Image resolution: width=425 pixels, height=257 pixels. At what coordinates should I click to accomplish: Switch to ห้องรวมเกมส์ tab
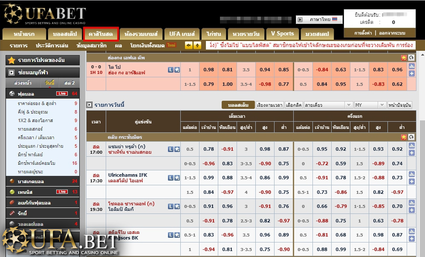141,34
